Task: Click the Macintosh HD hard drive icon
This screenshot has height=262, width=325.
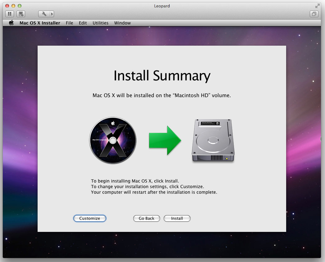Action: point(213,140)
